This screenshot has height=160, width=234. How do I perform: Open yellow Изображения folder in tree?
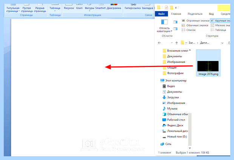point(174,62)
